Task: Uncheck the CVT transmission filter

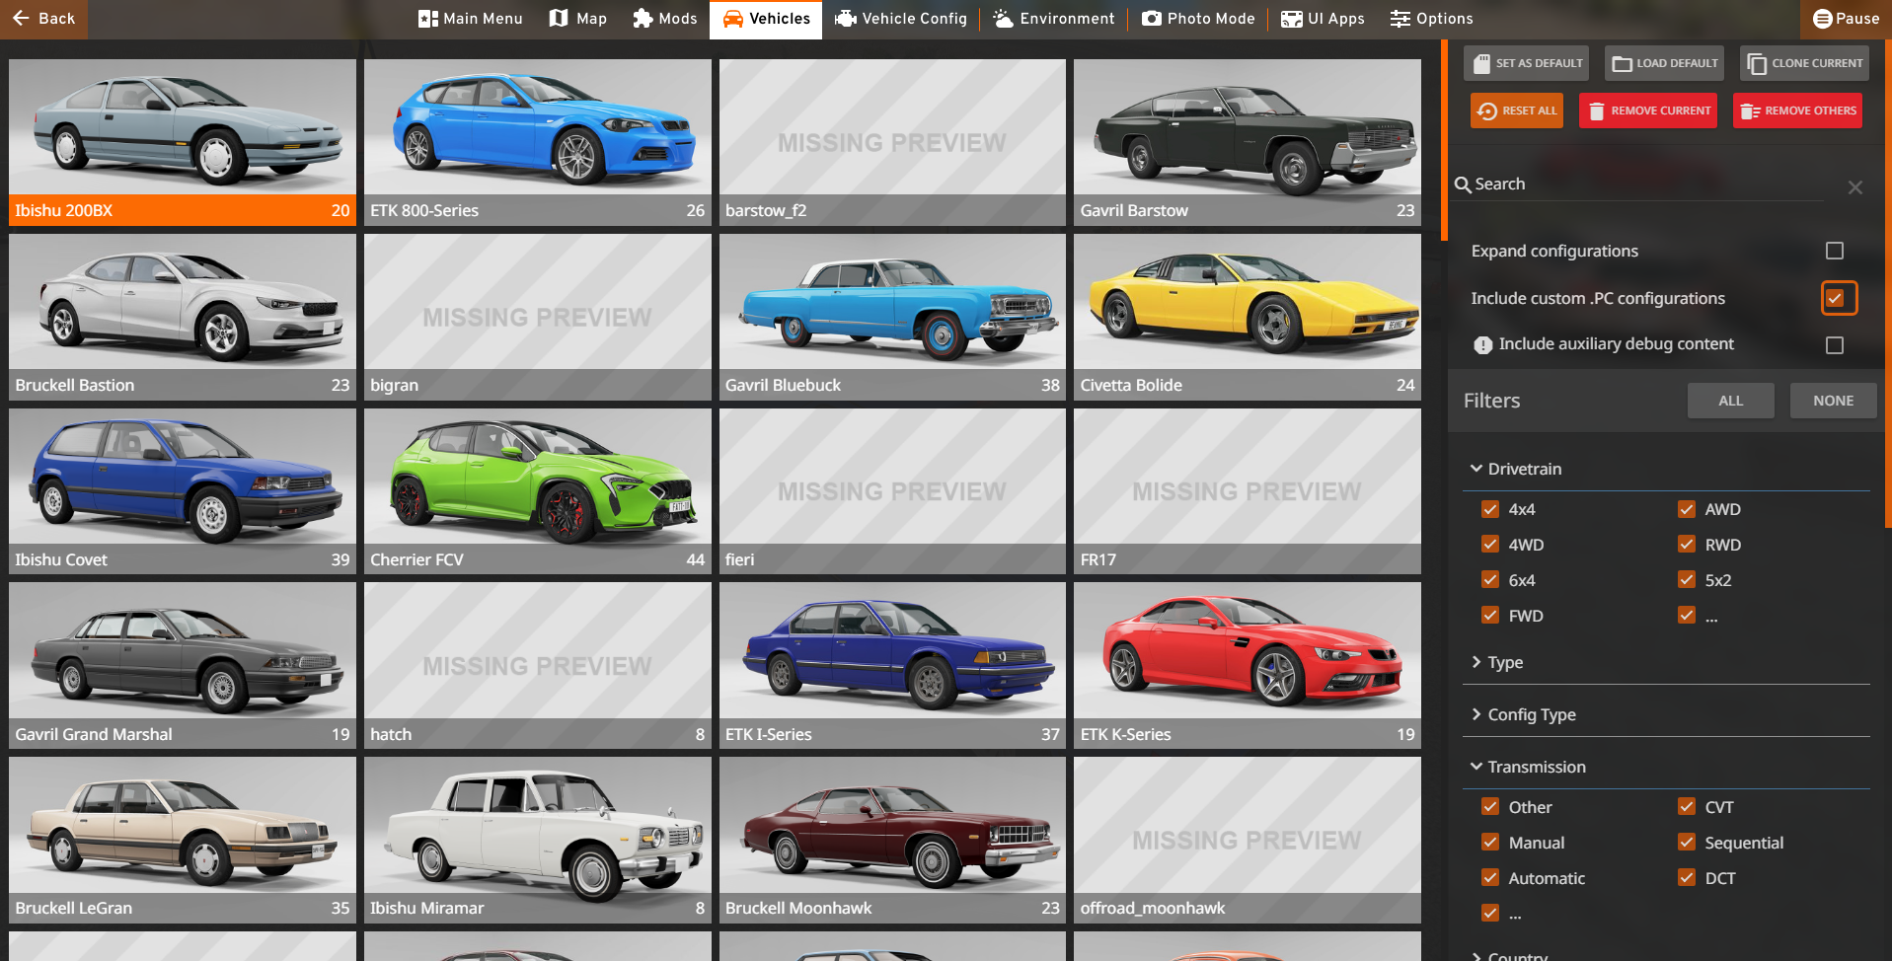Action: tap(1687, 807)
